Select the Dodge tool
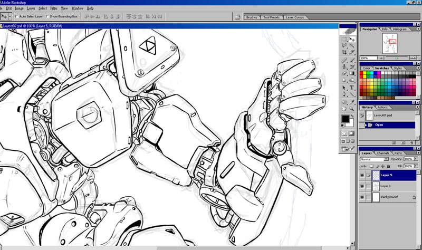Viewport: 422px width, 250px height. click(352, 80)
